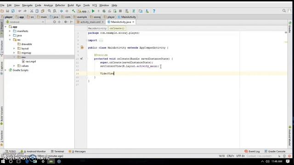294x165 pixels.
Task: Open the app run configuration dropdown
Action: [x=84, y=11]
